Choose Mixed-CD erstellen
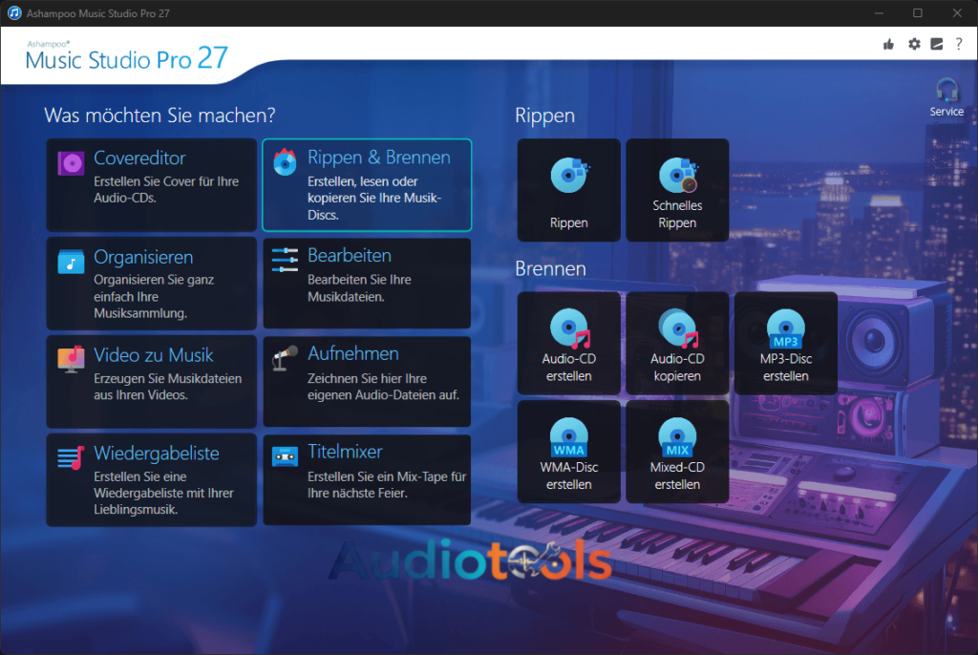The height and width of the screenshot is (655, 978). click(x=677, y=452)
